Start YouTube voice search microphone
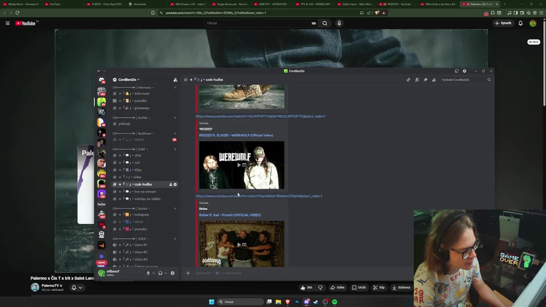546x307 pixels. [x=339, y=23]
